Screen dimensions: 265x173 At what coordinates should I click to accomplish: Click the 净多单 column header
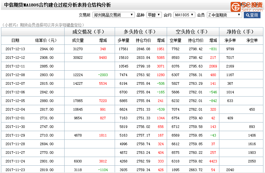tap(230, 40)
